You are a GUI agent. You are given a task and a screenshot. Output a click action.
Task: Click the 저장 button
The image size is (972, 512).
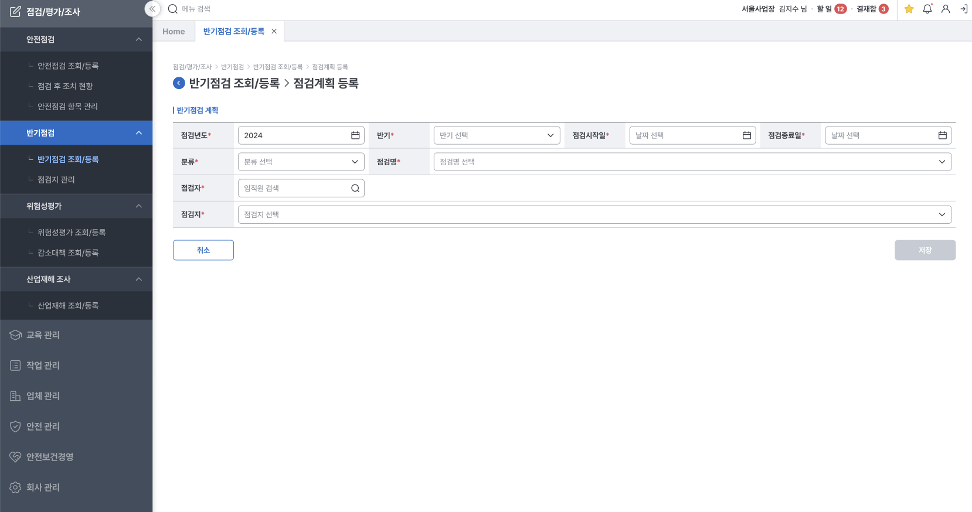(x=925, y=250)
